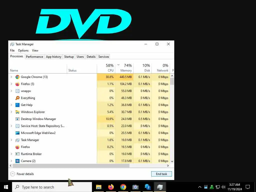Expand the Runtime Broker process group
This screenshot has height=192, width=256.
click(x=11, y=154)
